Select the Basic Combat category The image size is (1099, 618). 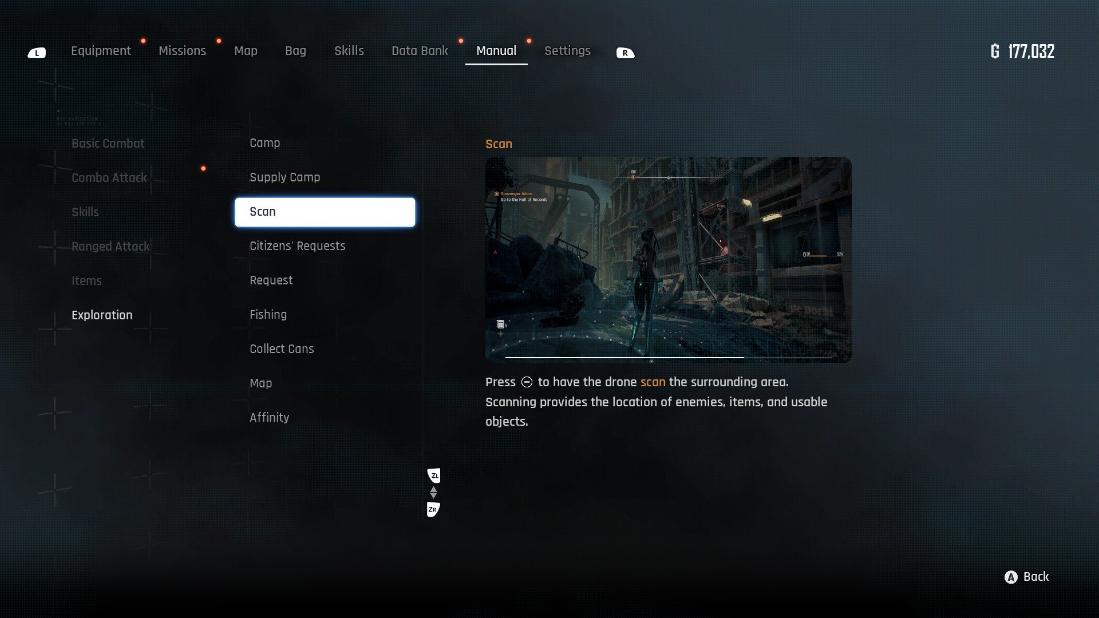[108, 144]
